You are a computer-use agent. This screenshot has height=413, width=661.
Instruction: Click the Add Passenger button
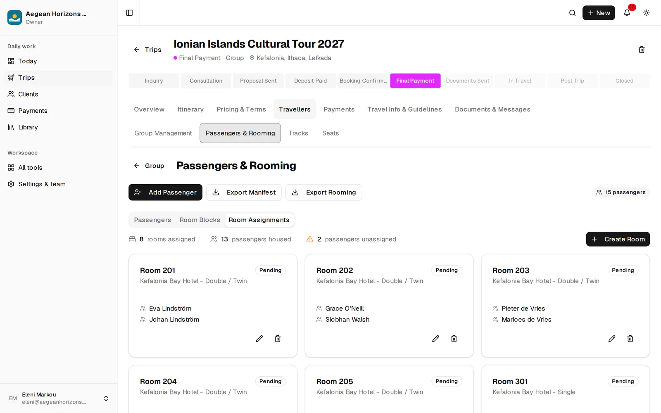coord(165,192)
